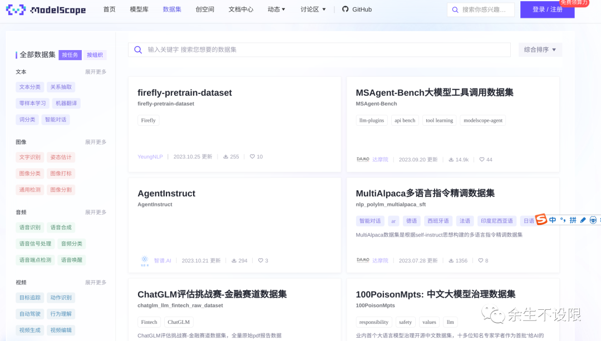Click the Sogou input method S icon
601x341 pixels.
point(541,220)
